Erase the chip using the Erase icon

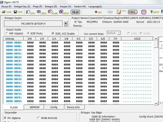point(121,12)
